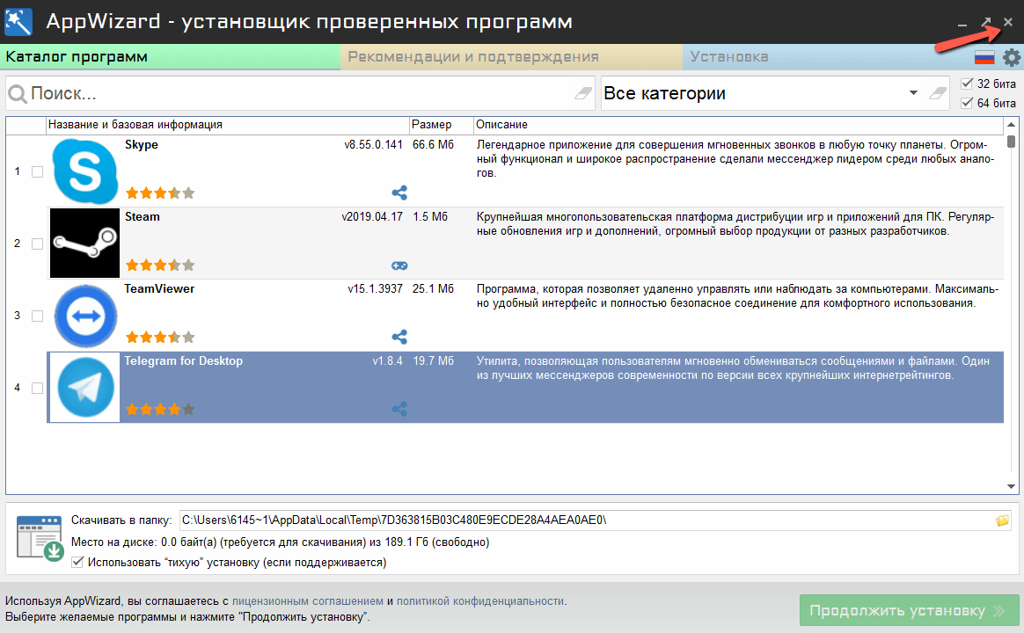The image size is (1024, 633).
Task: Clear the search field with eraser icon
Action: point(583,93)
